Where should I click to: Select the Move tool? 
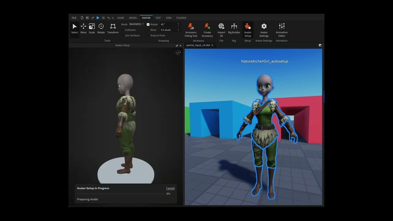click(83, 28)
